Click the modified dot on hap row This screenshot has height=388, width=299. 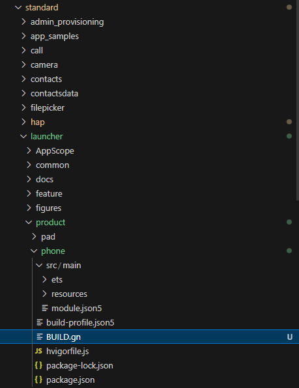(x=289, y=122)
